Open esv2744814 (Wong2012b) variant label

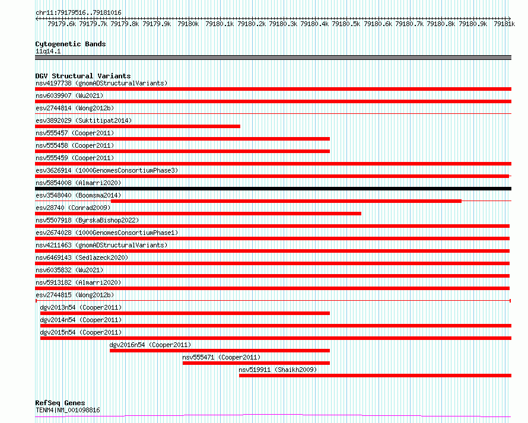pos(75,108)
